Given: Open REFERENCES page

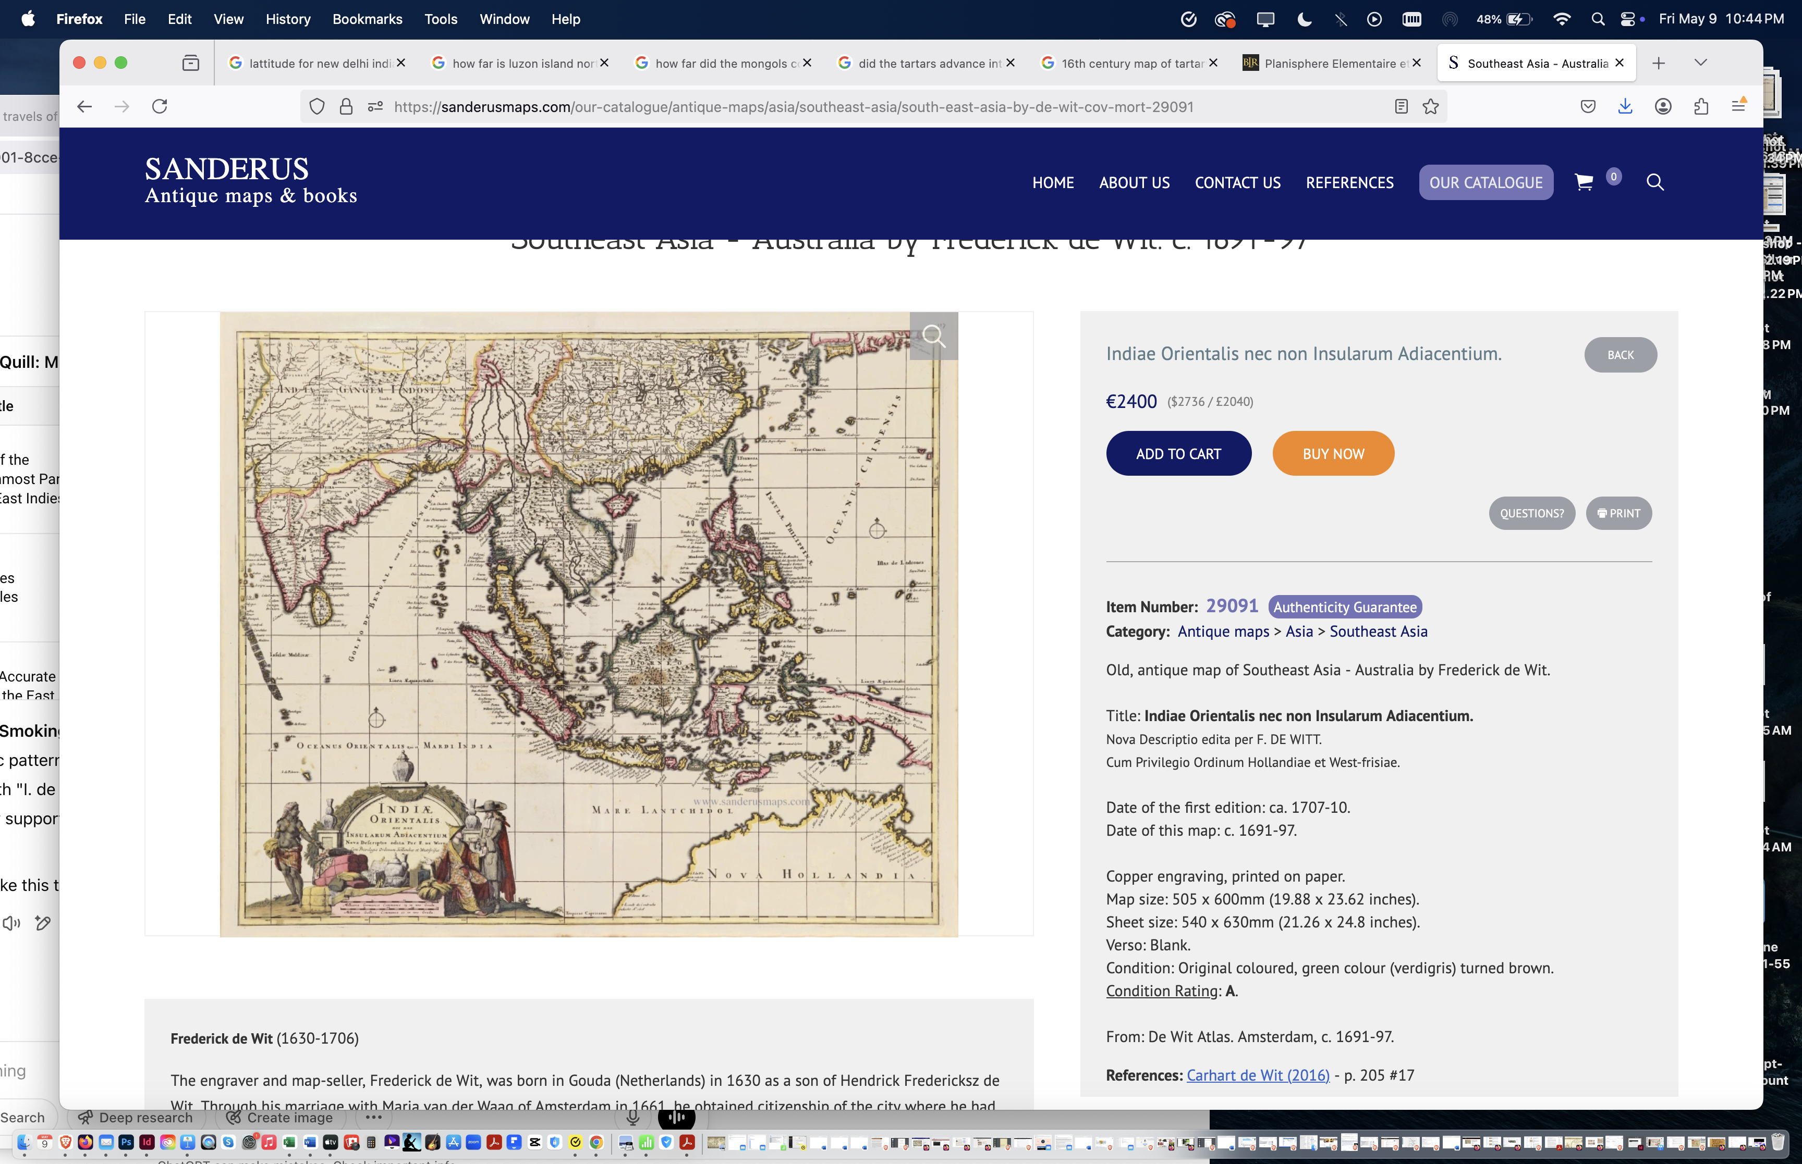Looking at the screenshot, I should click(1349, 182).
